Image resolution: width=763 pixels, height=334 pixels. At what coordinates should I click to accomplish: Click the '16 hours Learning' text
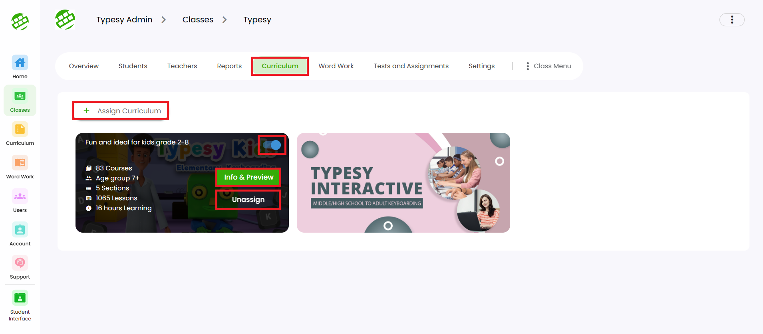[124, 208]
